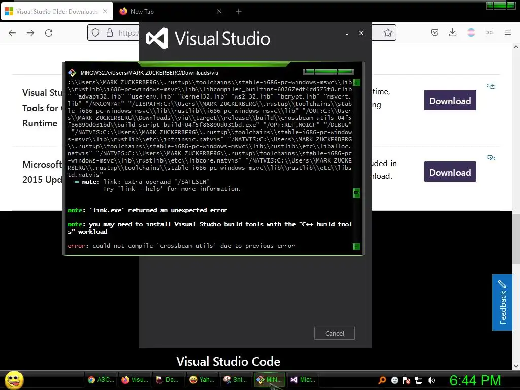Screen dimensions: 520x390
Task: Switch to Chrome ASC taskbar item
Action: pyautogui.click(x=101, y=380)
